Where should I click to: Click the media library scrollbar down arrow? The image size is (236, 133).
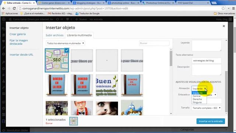pyautogui.click(x=171, y=113)
